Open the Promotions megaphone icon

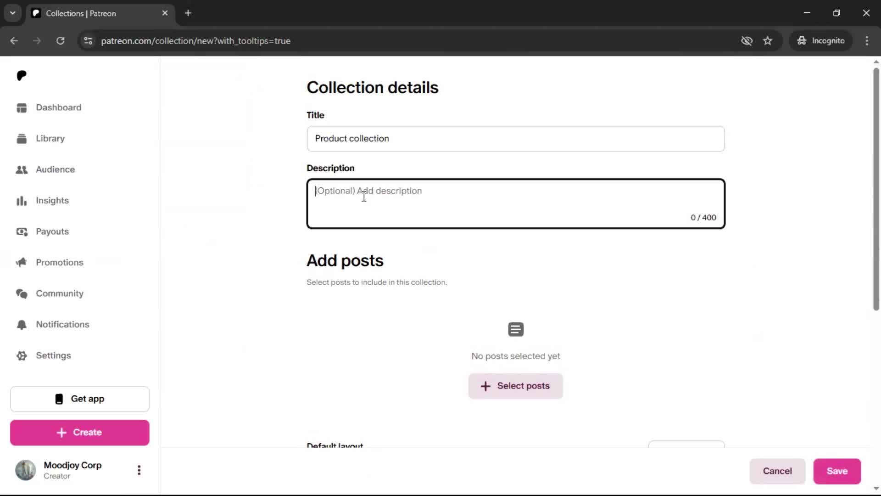pos(22,263)
